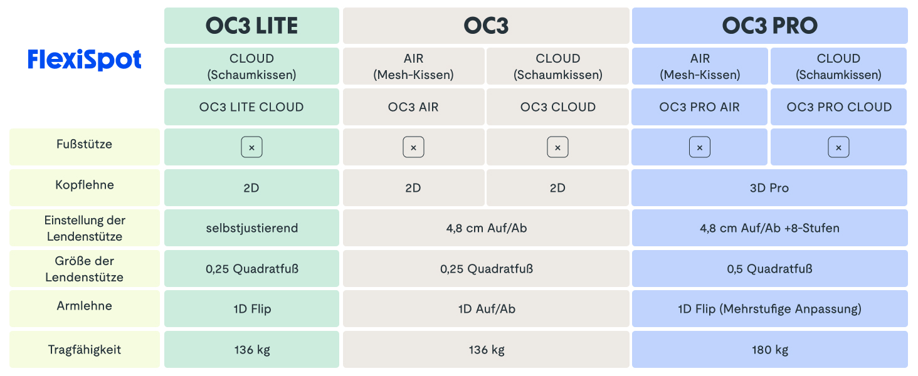Click the selbstjustierend lumbar cell

point(251,228)
